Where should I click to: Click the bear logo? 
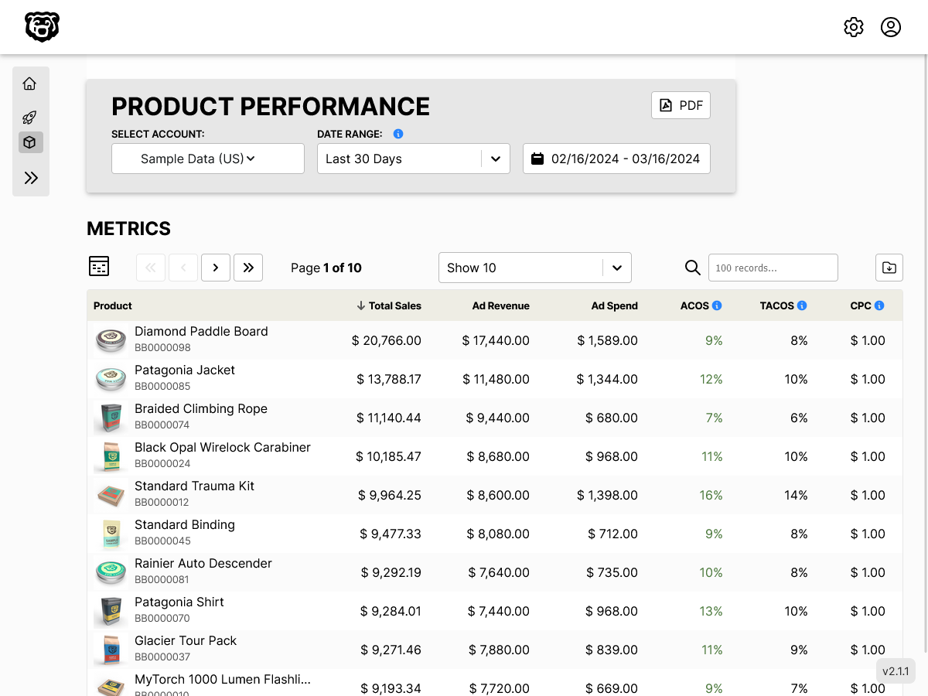(x=42, y=27)
